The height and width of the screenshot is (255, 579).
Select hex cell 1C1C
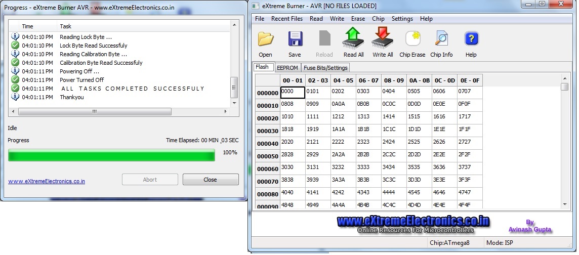pyautogui.click(x=394, y=130)
